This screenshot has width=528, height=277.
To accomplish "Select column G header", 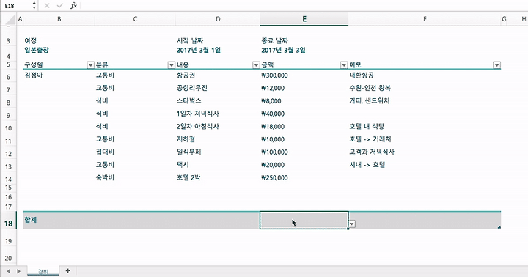I will tap(504, 19).
